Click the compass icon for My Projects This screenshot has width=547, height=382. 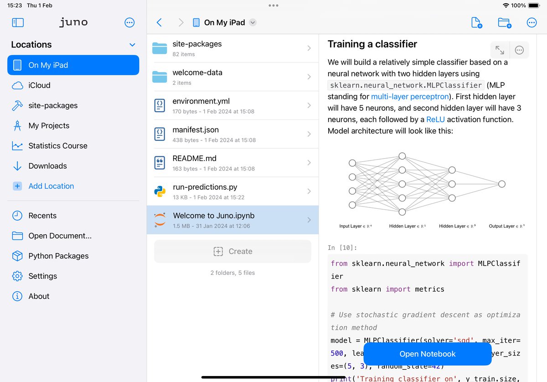pos(17,125)
